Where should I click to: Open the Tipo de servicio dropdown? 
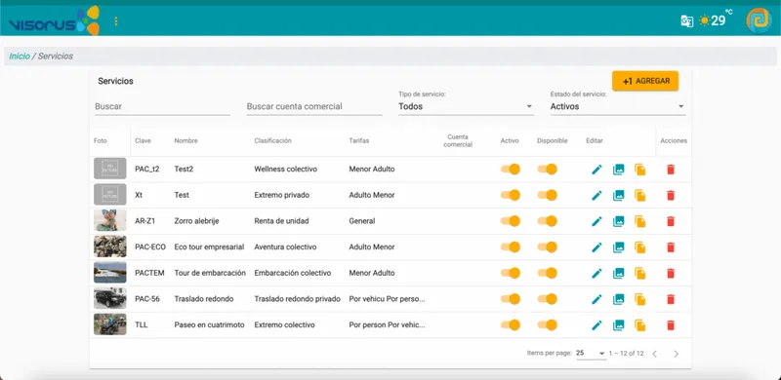point(467,106)
